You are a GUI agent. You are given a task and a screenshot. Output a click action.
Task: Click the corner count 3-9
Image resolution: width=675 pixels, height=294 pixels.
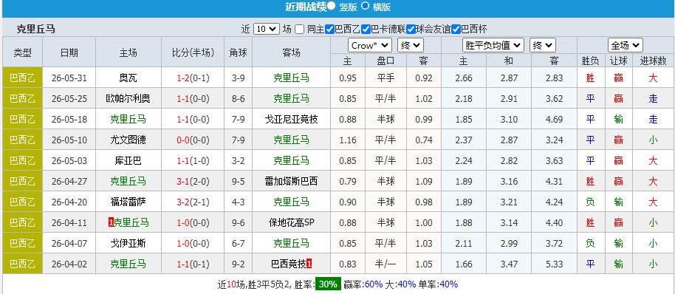pyautogui.click(x=238, y=78)
